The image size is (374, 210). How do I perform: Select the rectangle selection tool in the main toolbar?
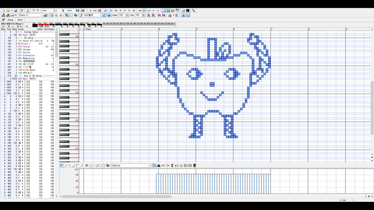pyautogui.click(x=71, y=15)
